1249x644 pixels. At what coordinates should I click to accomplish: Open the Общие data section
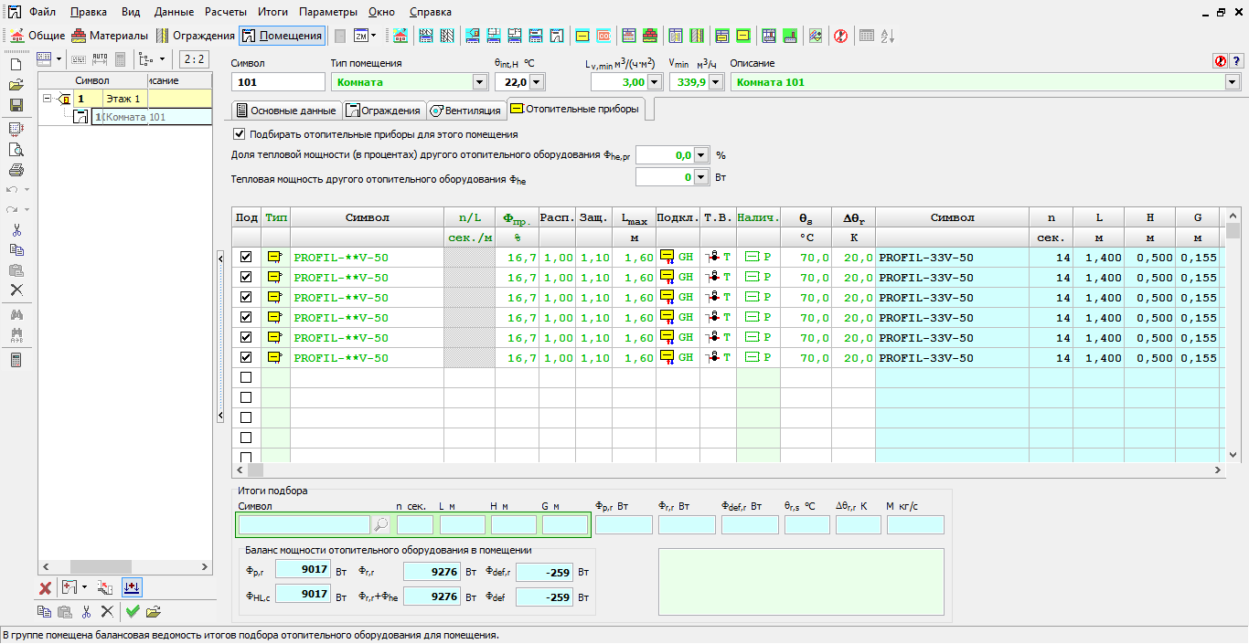point(37,36)
